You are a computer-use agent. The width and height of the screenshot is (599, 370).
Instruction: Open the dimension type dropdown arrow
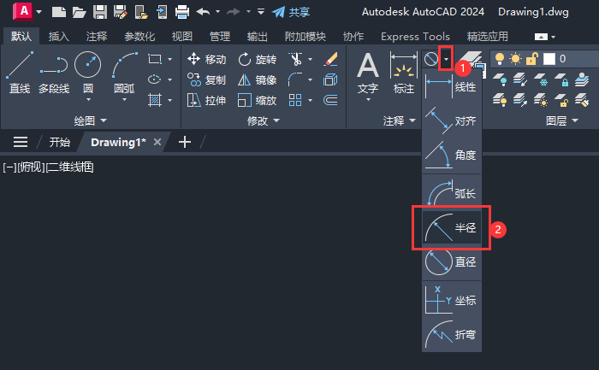point(446,59)
